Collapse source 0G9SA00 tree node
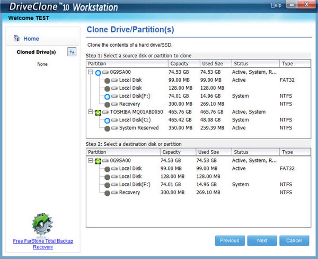The height and width of the screenshot is (259, 318). click(x=90, y=72)
